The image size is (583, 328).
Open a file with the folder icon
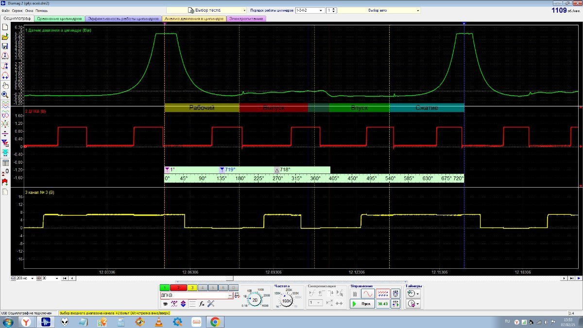[x=5, y=36]
